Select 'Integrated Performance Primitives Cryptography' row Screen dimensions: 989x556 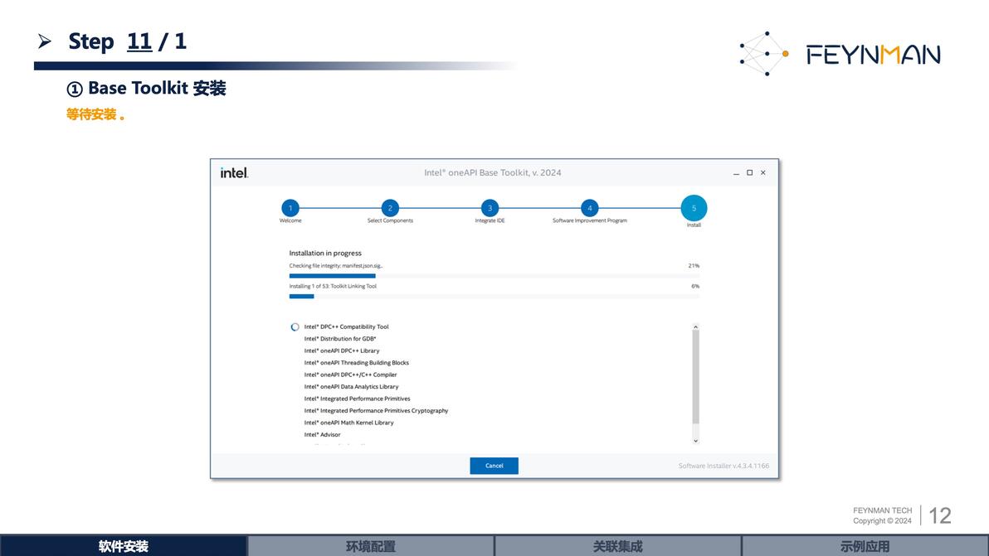tap(376, 410)
